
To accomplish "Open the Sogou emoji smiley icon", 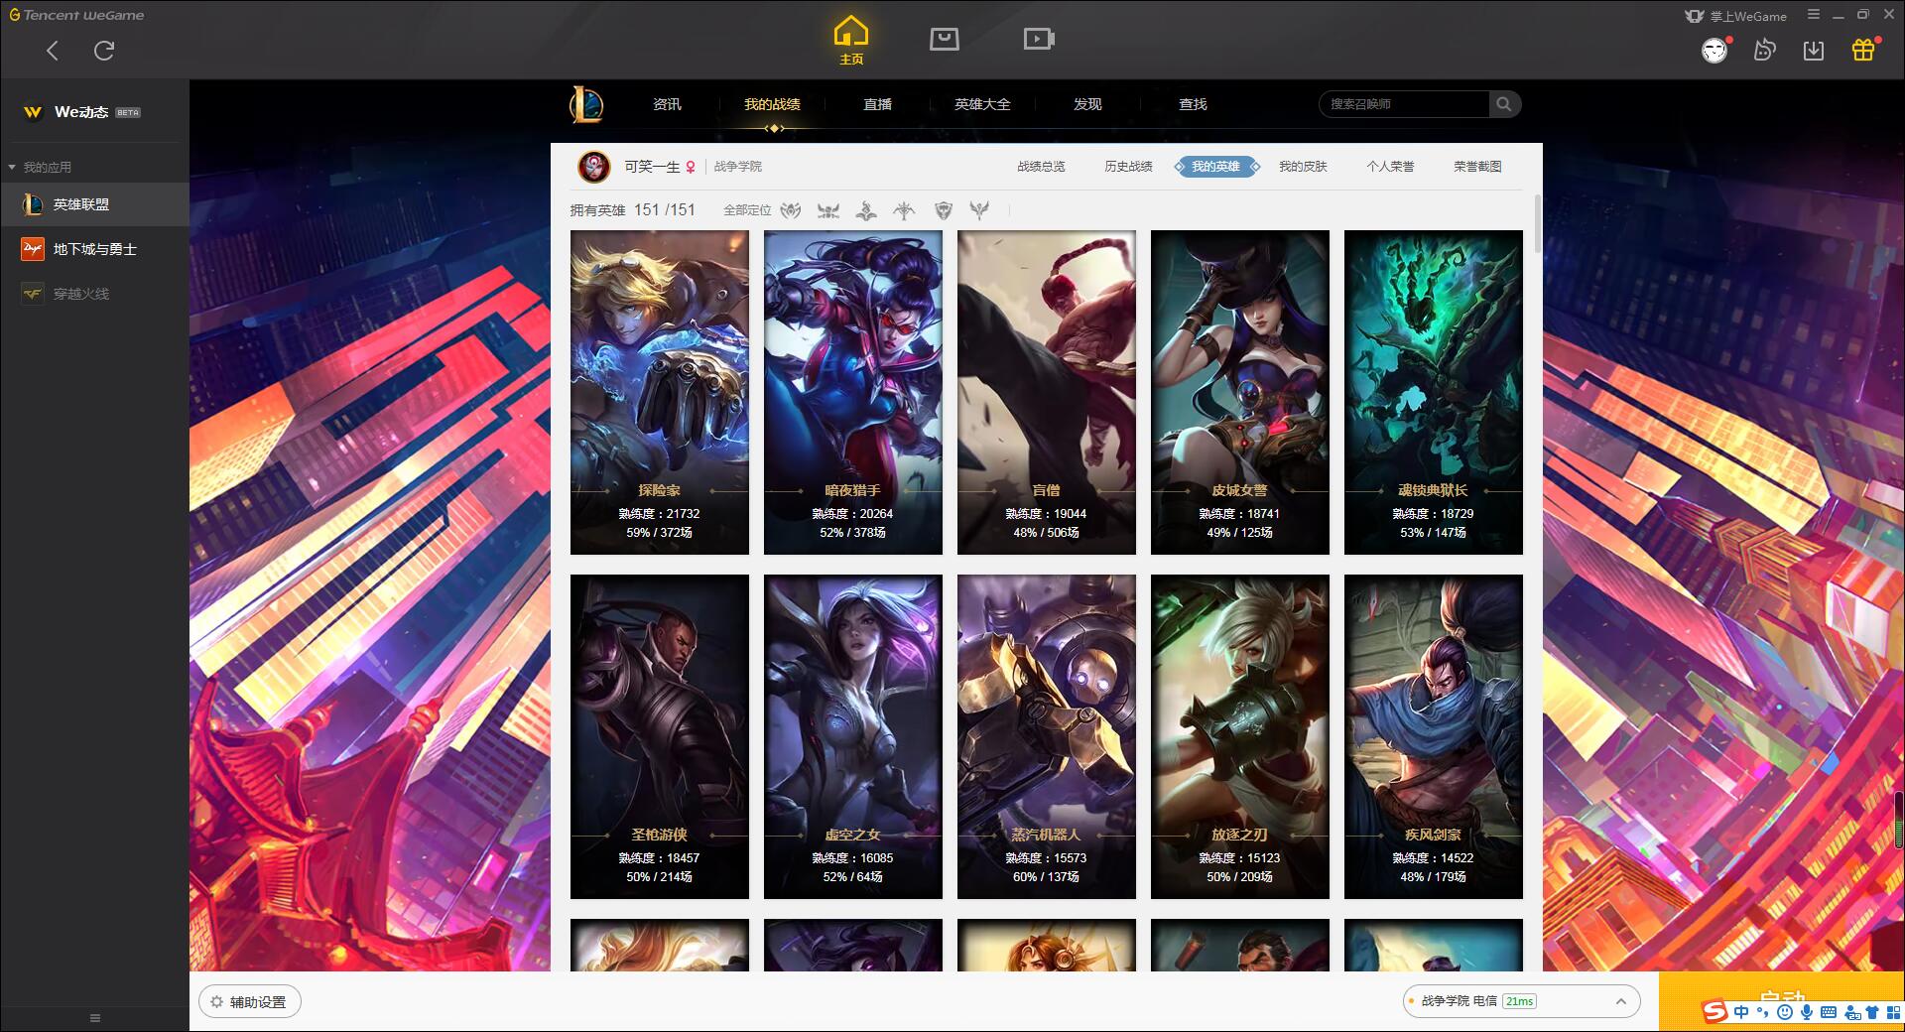I will (x=1785, y=1012).
